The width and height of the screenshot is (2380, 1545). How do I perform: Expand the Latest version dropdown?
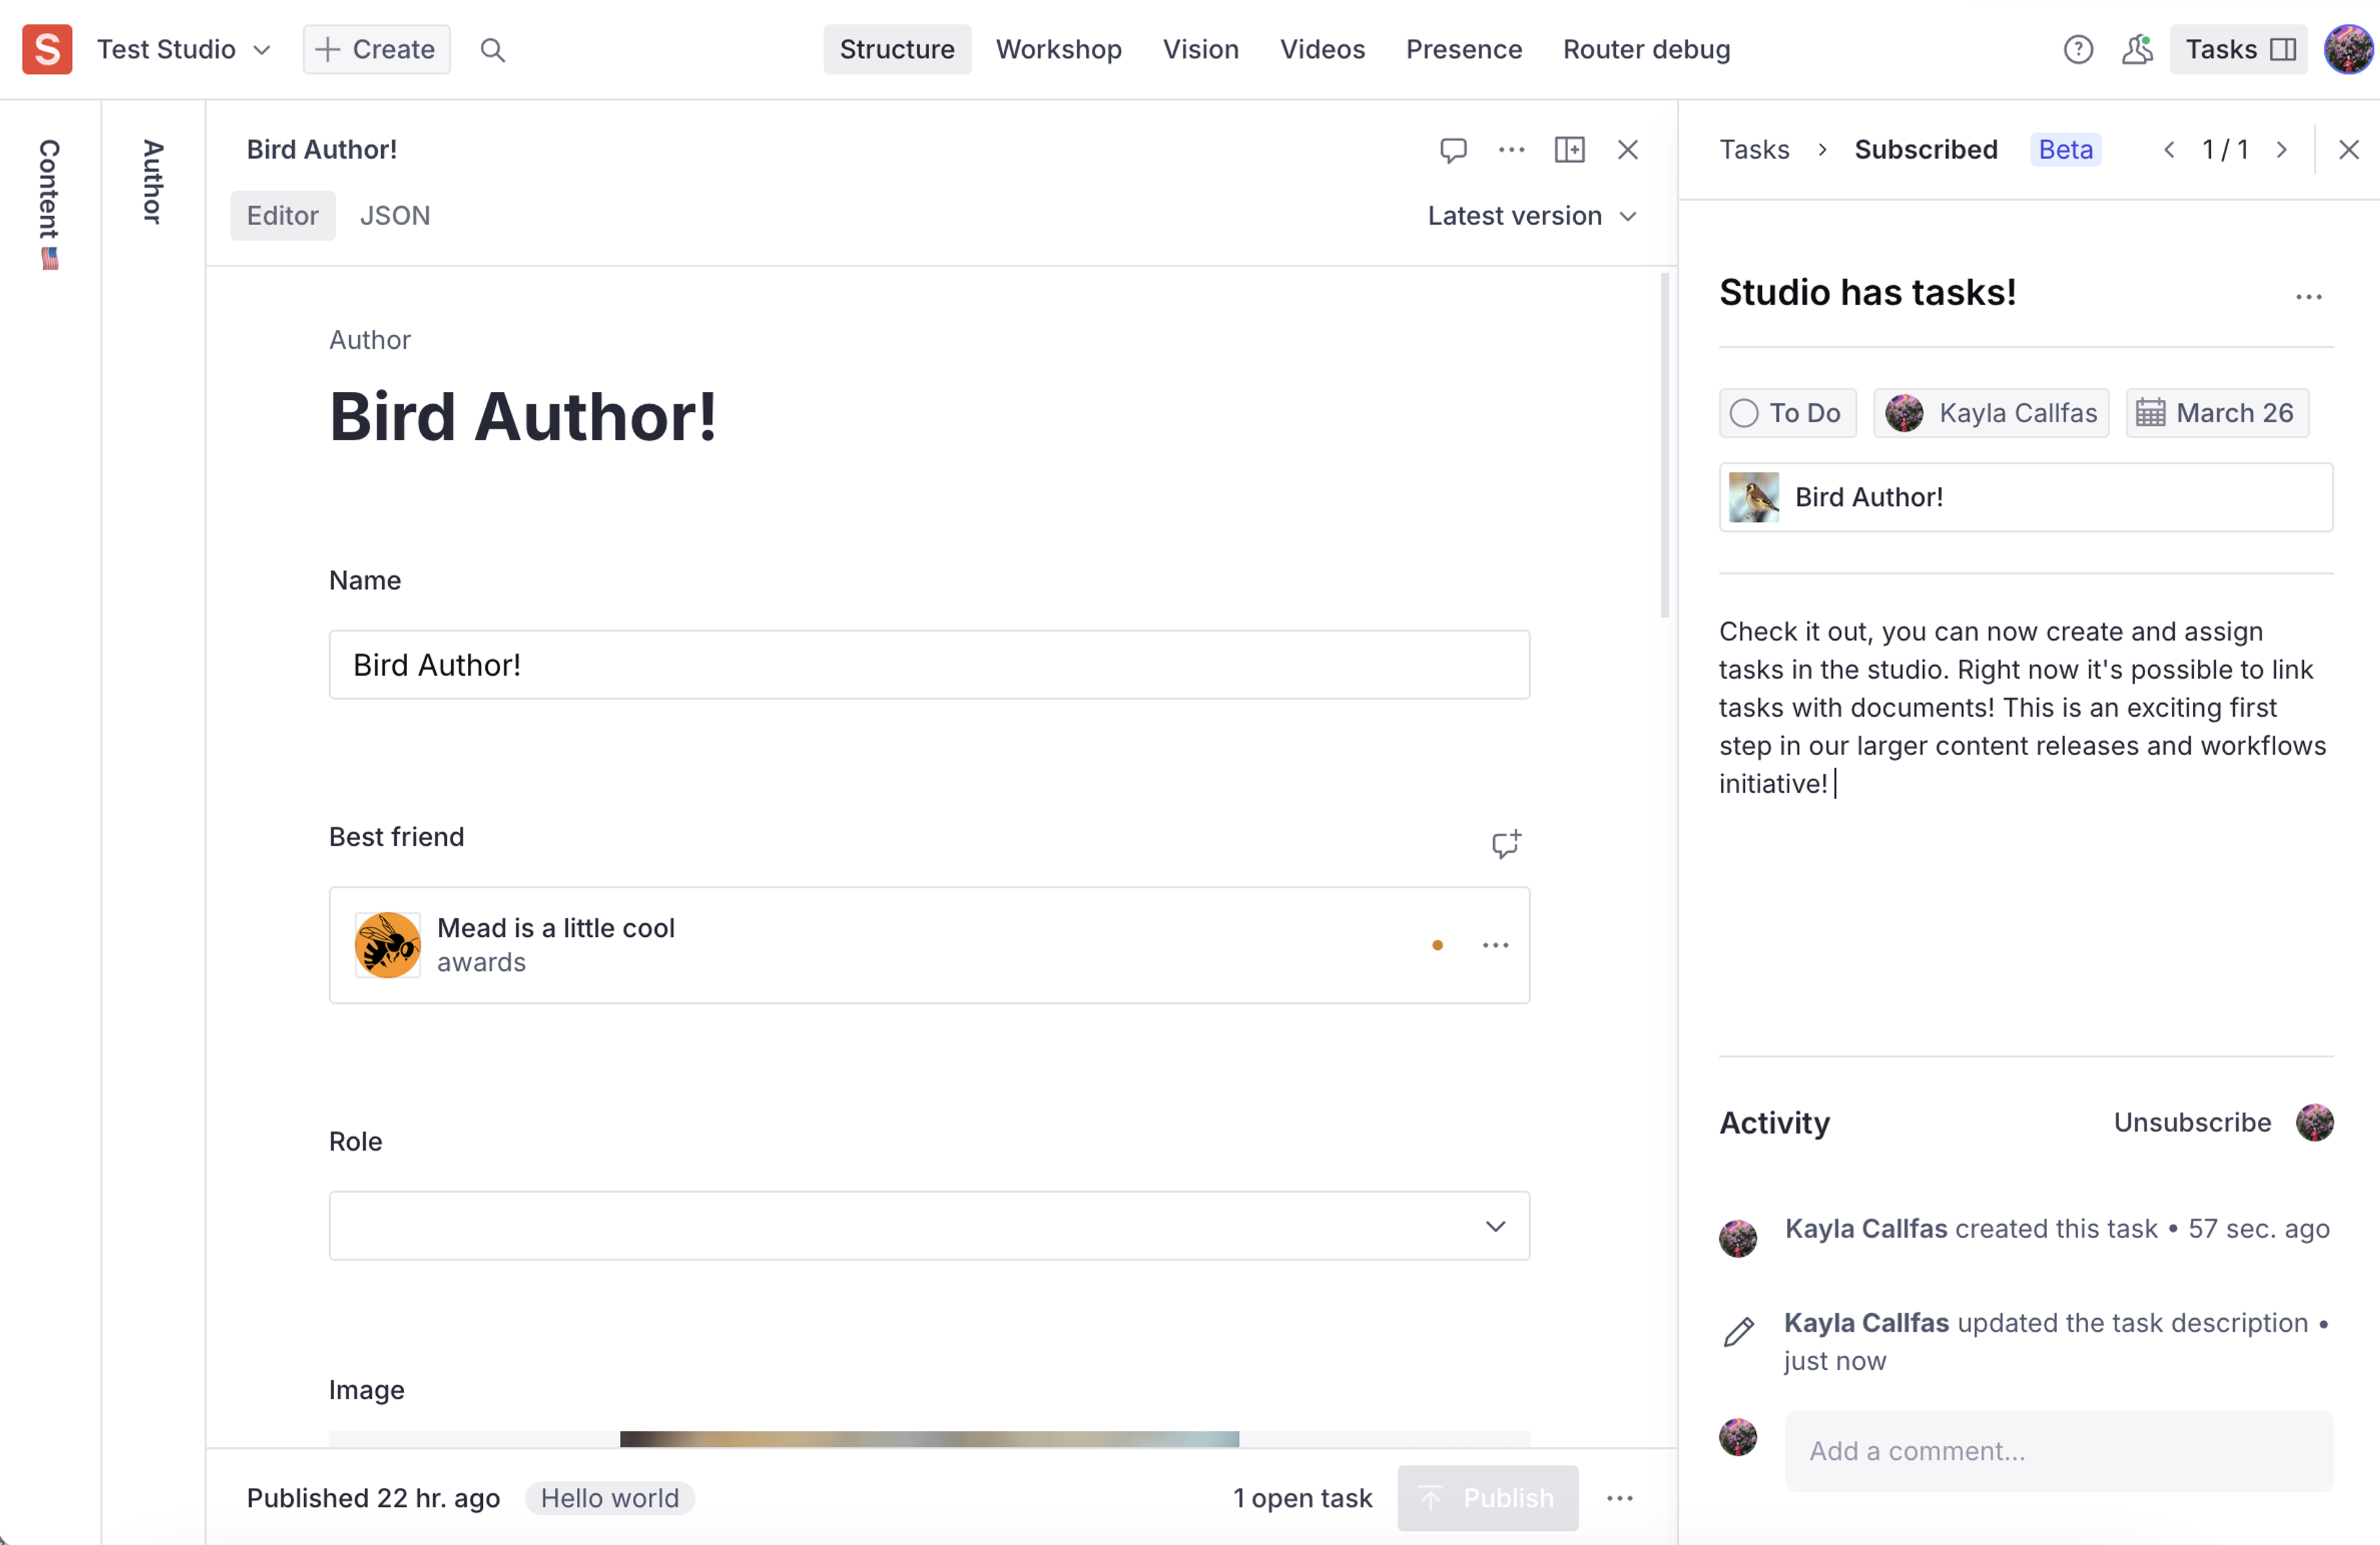click(x=1531, y=216)
